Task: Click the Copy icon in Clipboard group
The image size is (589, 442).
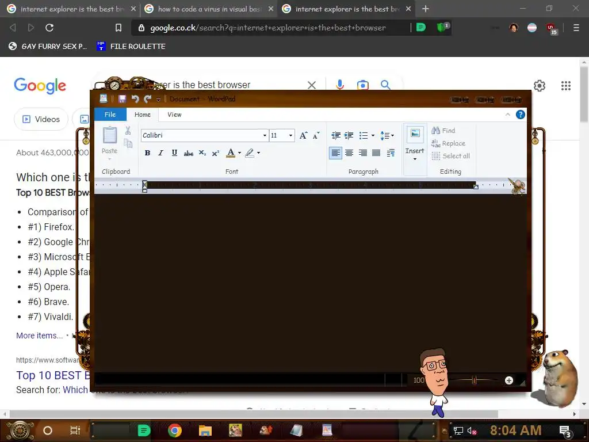Action: (128, 143)
